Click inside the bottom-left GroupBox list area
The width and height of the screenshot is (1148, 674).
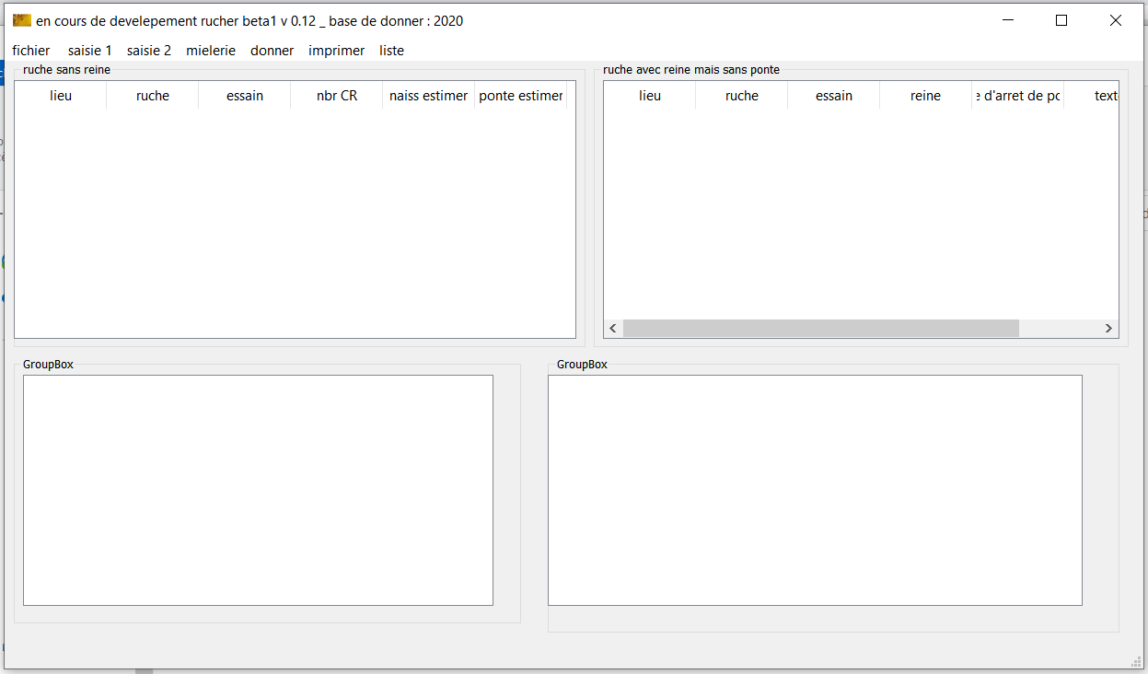point(258,490)
